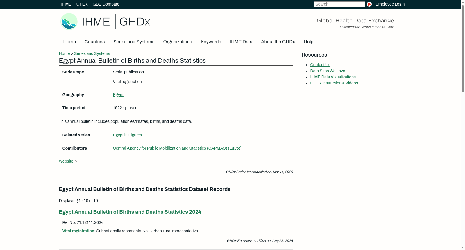This screenshot has height=250, width=465.
Task: Click the 'Serial publication' series type value
Action: [x=128, y=72]
